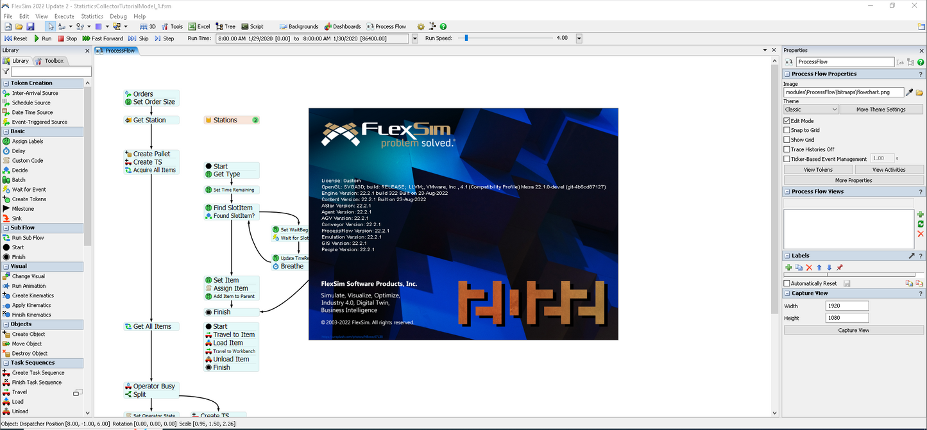The height and width of the screenshot is (430, 927).
Task: Save the model with floppy disk icon
Action: click(x=30, y=27)
